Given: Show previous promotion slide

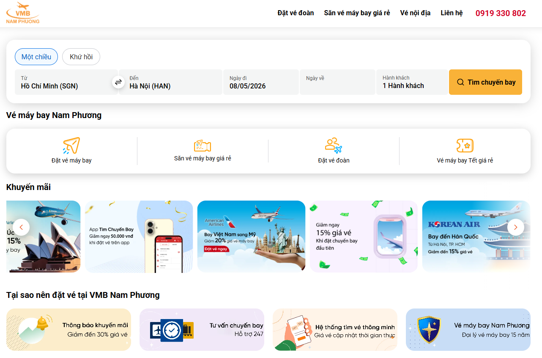Looking at the screenshot, I should pyautogui.click(x=21, y=227).
